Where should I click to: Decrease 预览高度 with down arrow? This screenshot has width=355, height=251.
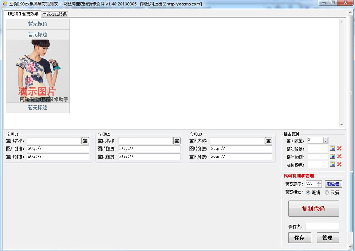[x=319, y=185]
